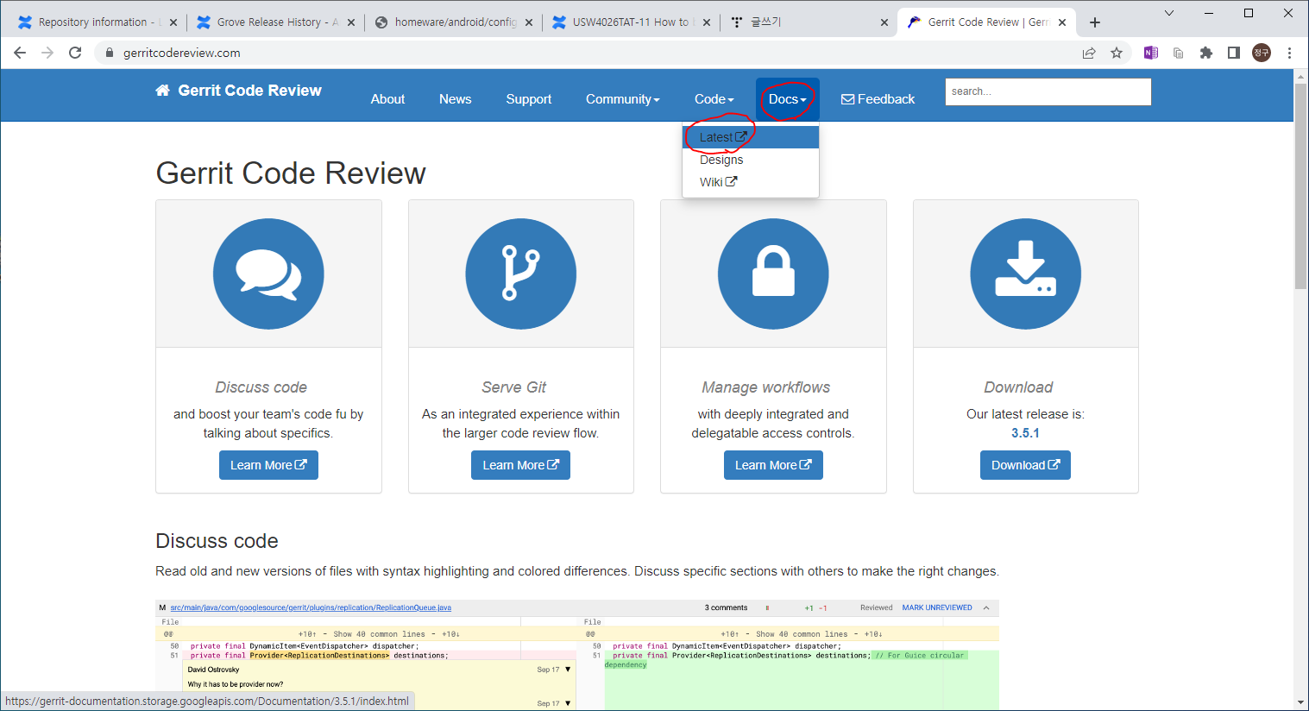
Task: Reload the Gerrit page
Action: click(75, 53)
